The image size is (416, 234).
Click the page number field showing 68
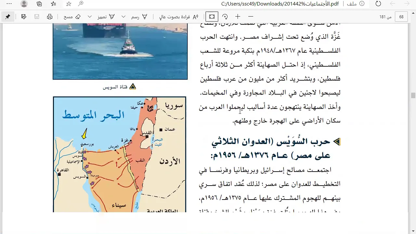pyautogui.click(x=401, y=17)
